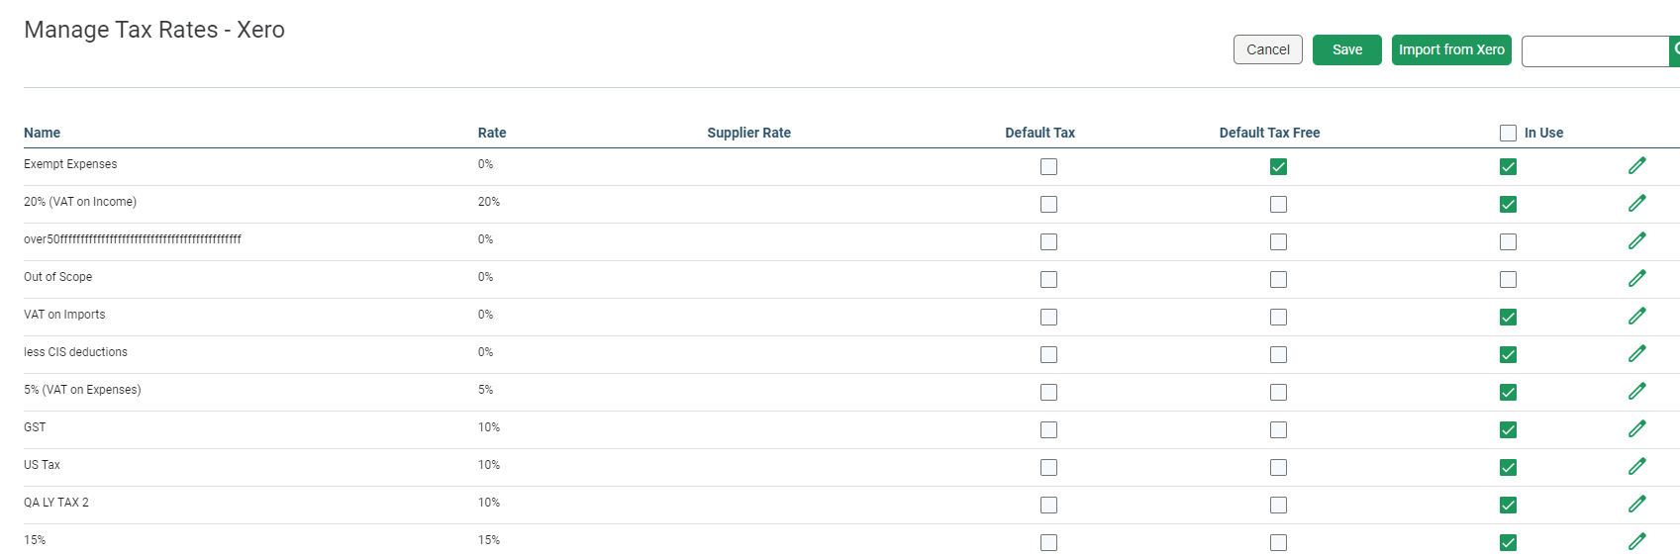Click pencil icon for 20% (VAT on Income)
The height and width of the screenshot is (556, 1680).
pos(1637,203)
